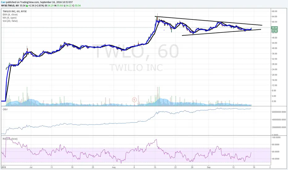
Task: Click the 64.00 price axis label
Action: [x=274, y=17]
